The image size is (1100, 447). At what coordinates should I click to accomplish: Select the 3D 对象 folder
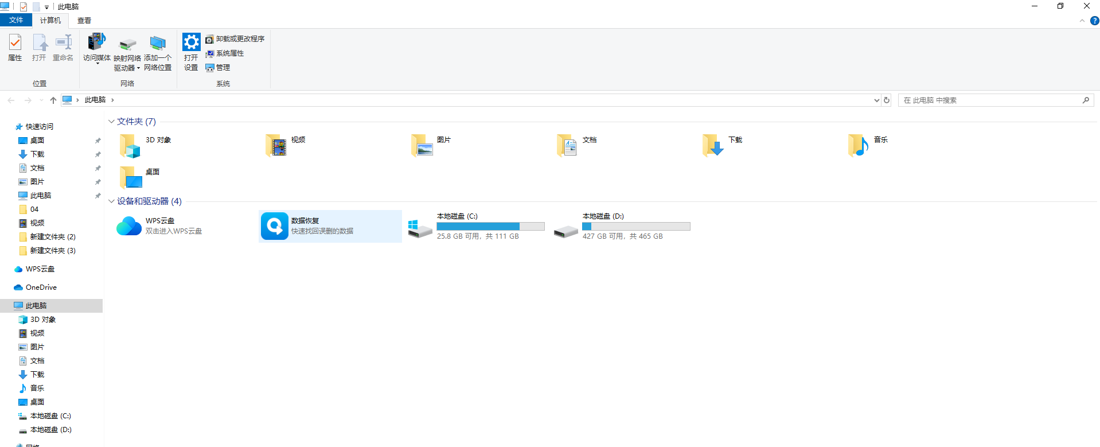(x=130, y=146)
